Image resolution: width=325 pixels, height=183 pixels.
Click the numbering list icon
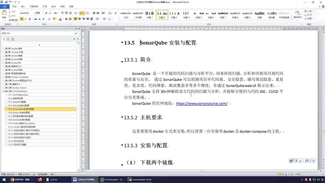pyautogui.click(x=82, y=13)
